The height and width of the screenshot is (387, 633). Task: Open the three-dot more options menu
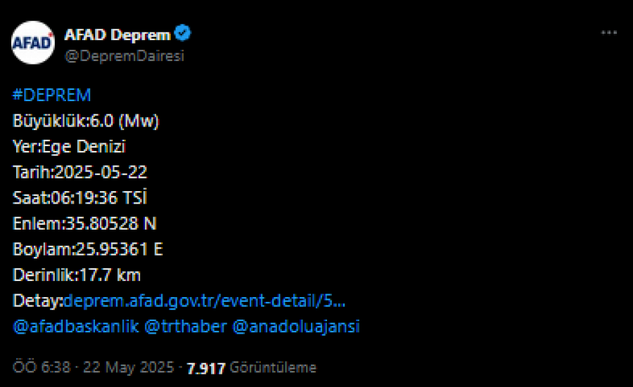pyautogui.click(x=609, y=32)
